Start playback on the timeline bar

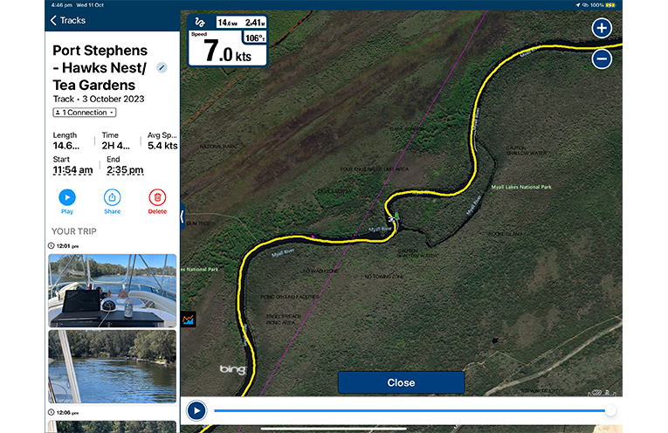196,411
